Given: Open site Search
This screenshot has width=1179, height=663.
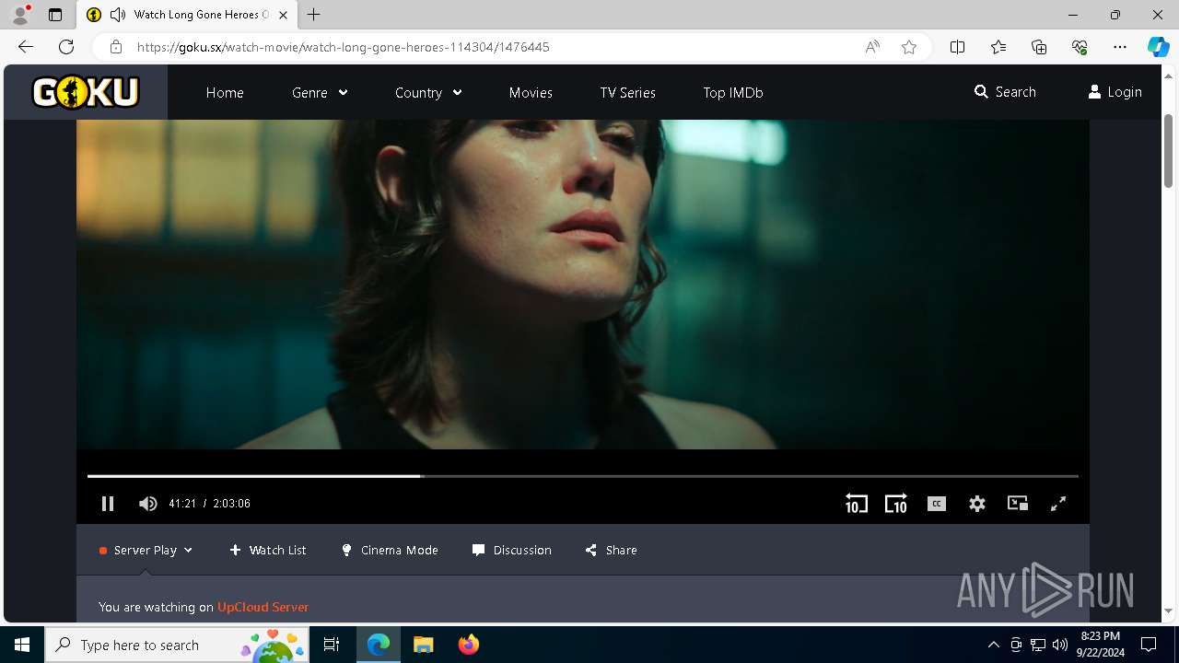Looking at the screenshot, I should [x=1005, y=92].
